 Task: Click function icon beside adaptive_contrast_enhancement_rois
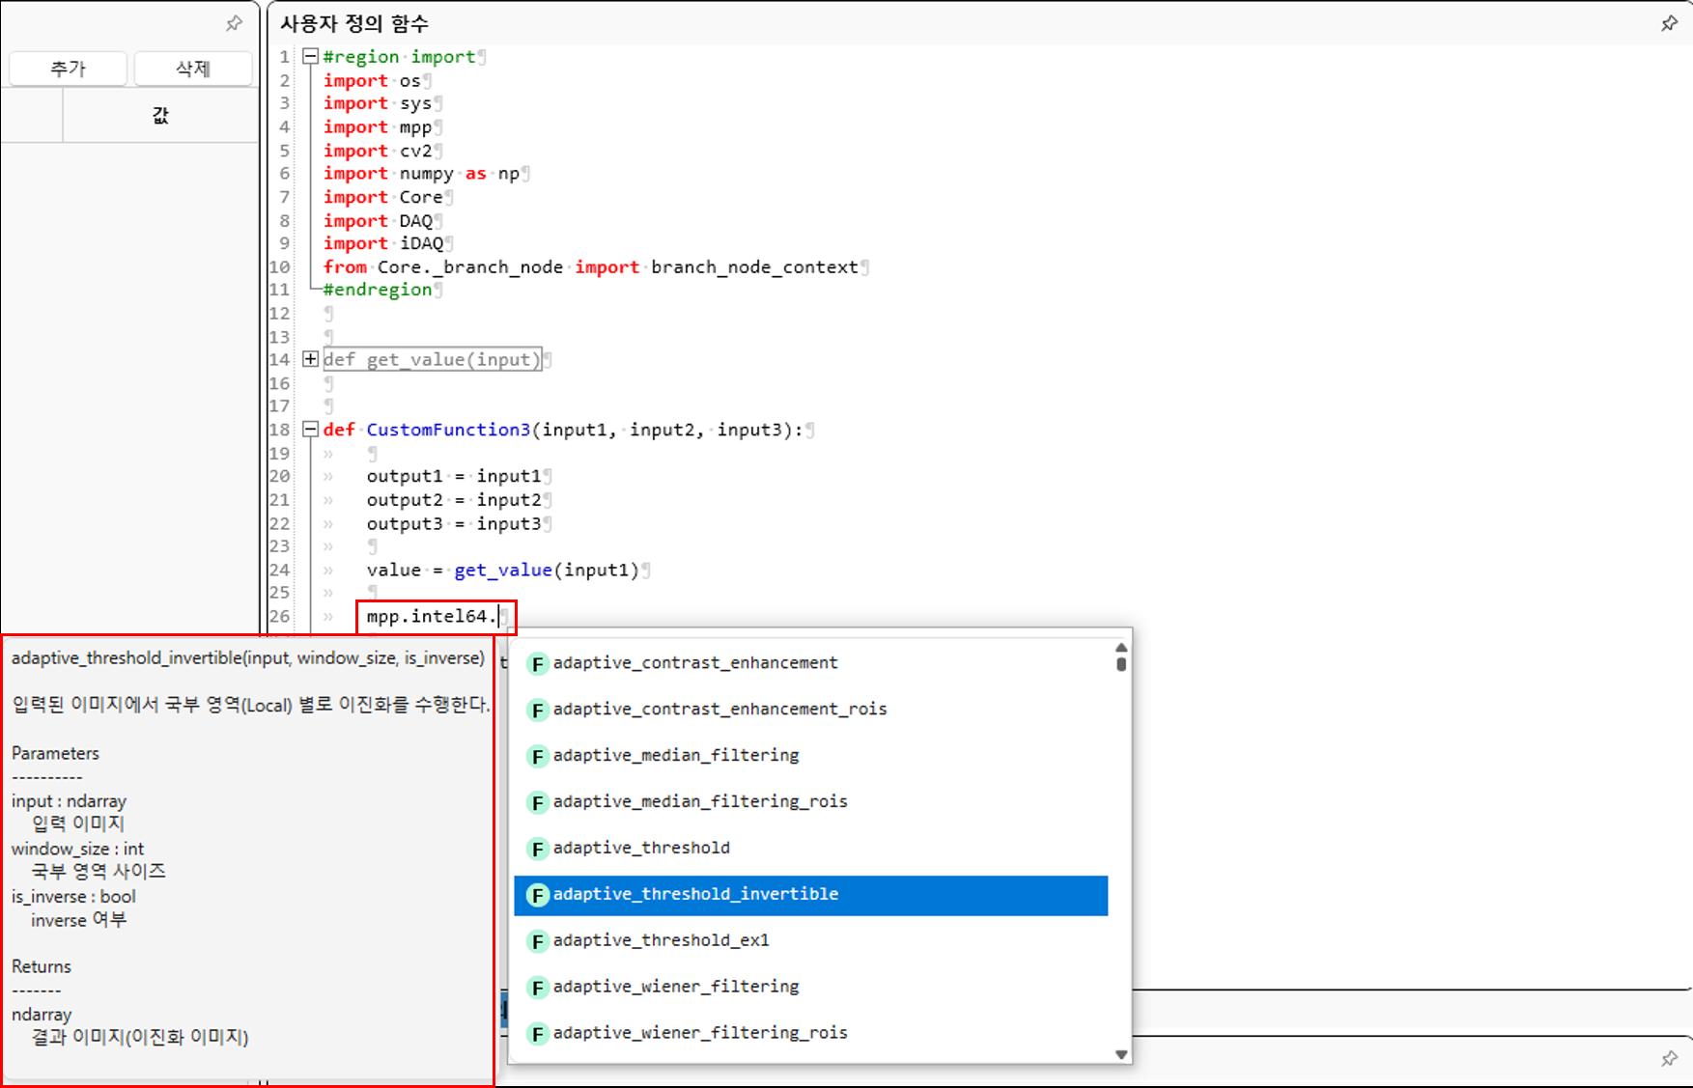point(537,711)
